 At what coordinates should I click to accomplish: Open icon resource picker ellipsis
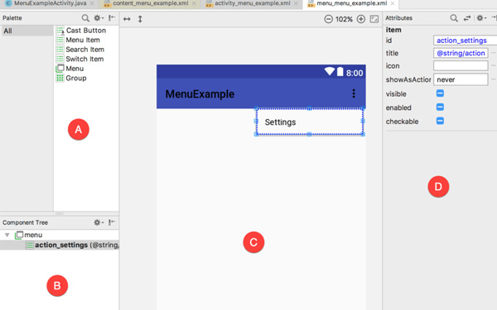tap(493, 65)
